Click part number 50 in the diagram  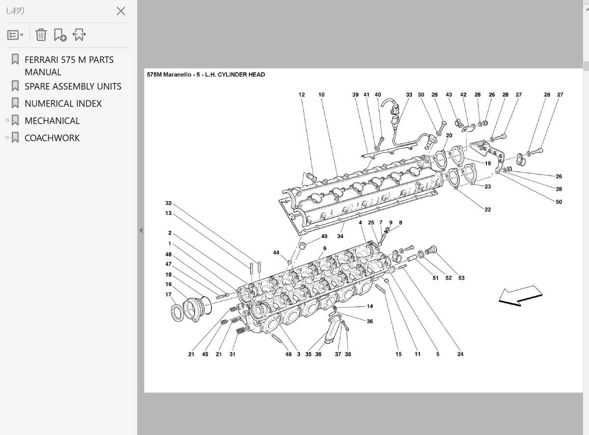(559, 202)
